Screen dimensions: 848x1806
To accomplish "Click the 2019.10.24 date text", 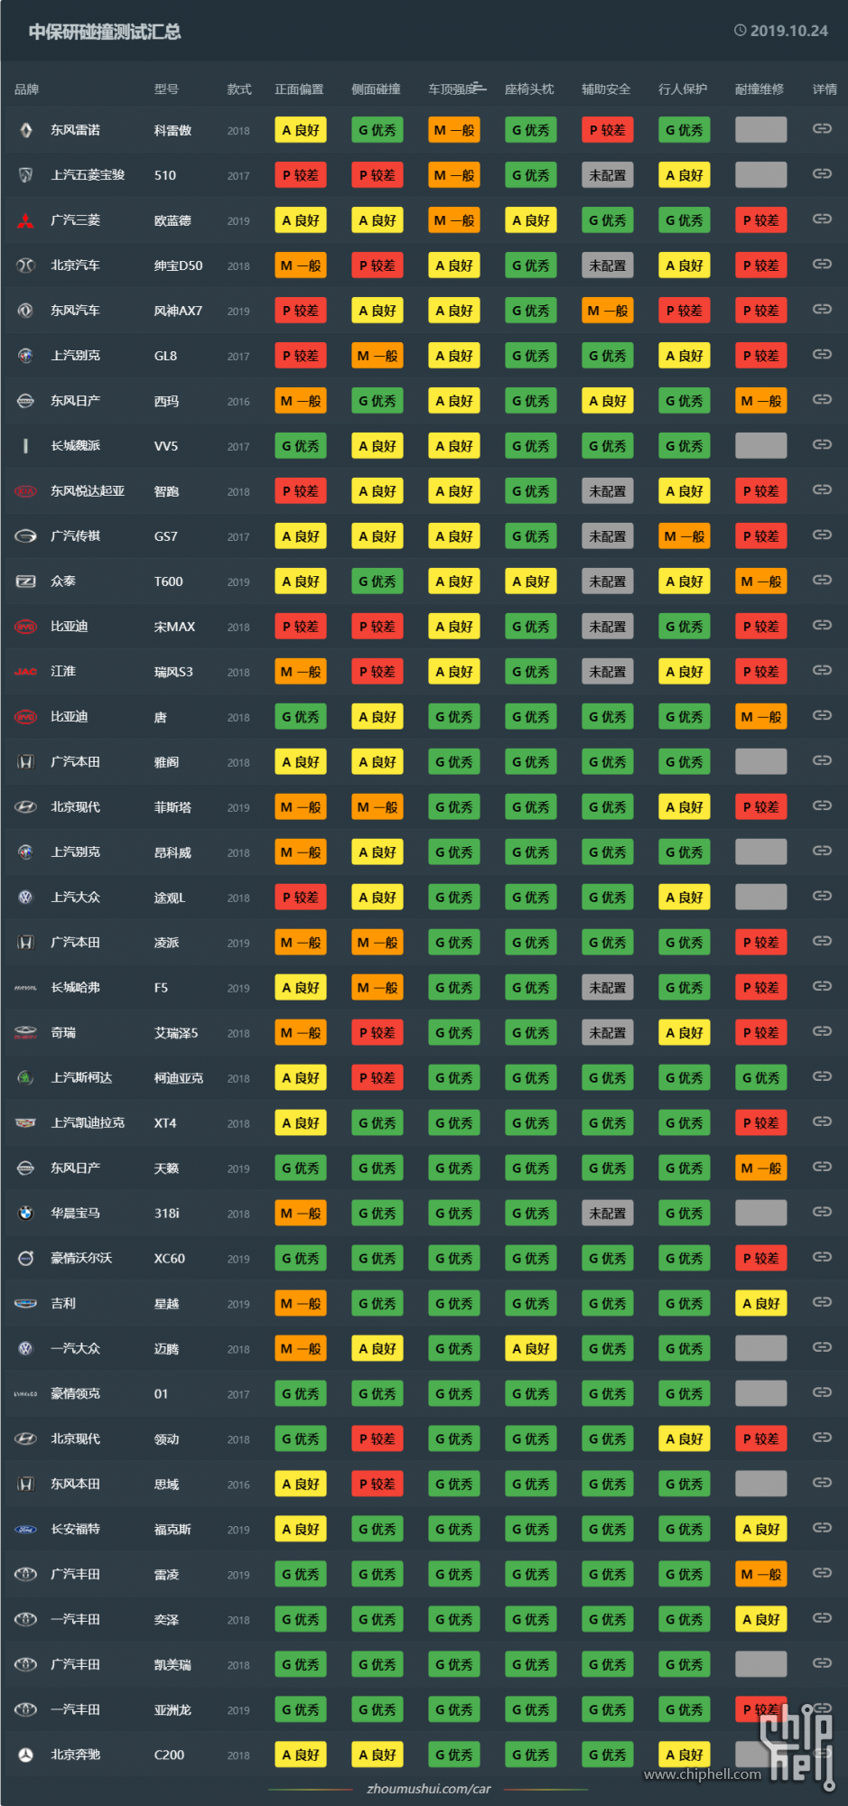I will pos(789,31).
